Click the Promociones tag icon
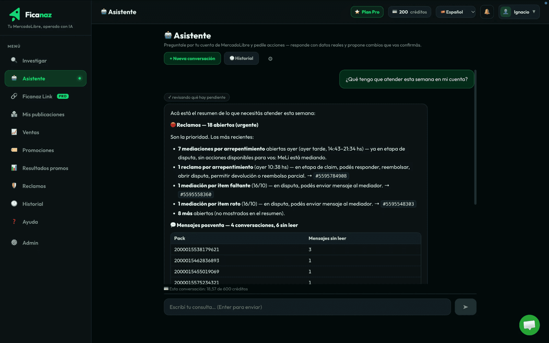The image size is (549, 343). click(14, 150)
